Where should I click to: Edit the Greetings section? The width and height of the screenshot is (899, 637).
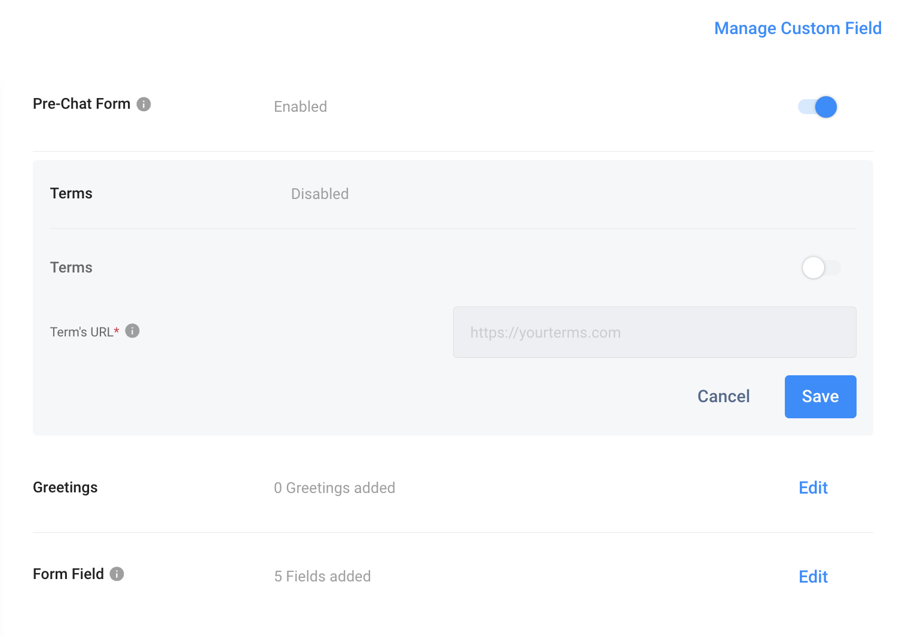(x=813, y=488)
